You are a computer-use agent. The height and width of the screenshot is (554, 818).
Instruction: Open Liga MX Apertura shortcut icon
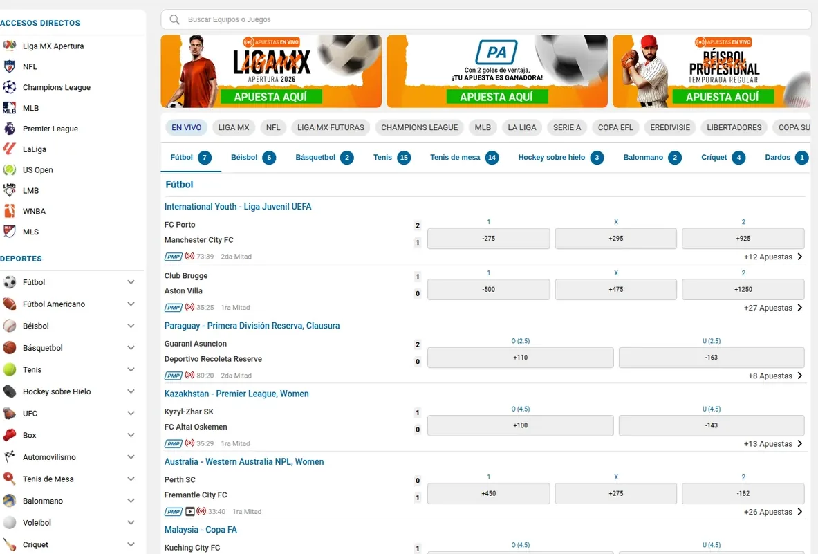click(x=10, y=46)
